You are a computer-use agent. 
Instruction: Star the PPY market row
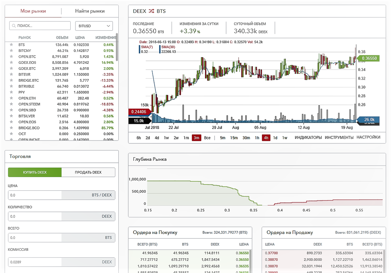pyautogui.click(x=11, y=92)
